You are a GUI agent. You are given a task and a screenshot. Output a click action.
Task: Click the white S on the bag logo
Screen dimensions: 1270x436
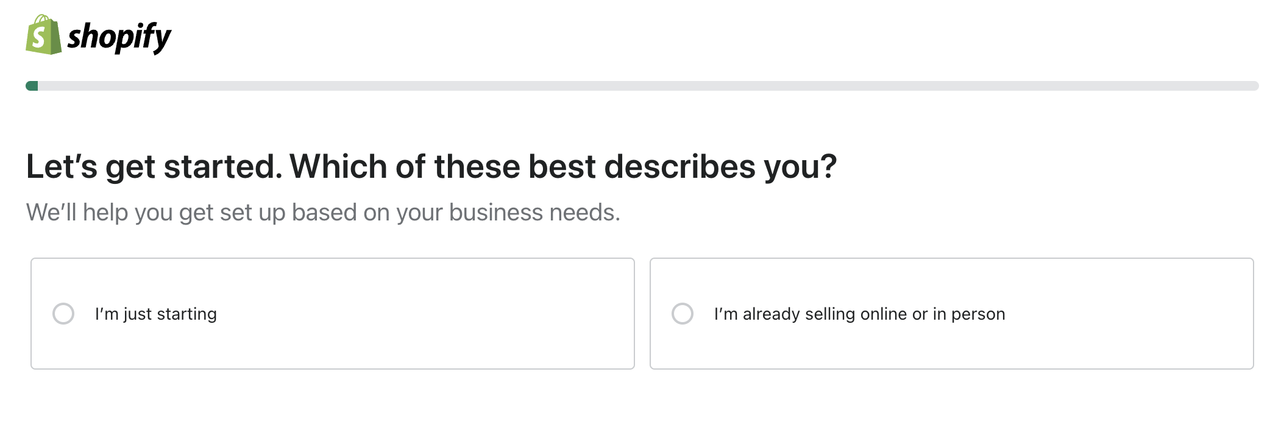click(x=39, y=38)
